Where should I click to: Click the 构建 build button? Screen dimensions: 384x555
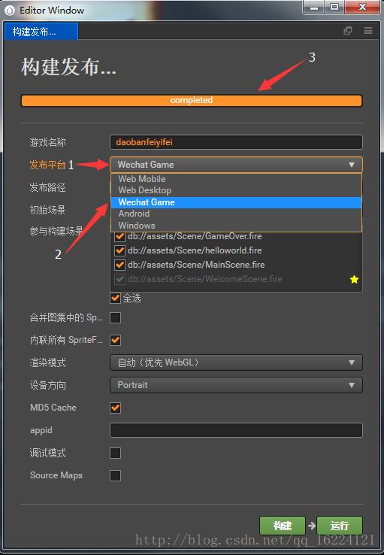[283, 526]
